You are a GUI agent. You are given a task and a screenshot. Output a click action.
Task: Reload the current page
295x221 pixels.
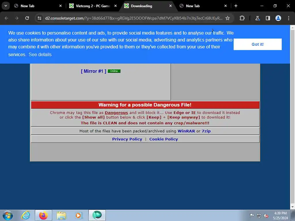(27, 18)
